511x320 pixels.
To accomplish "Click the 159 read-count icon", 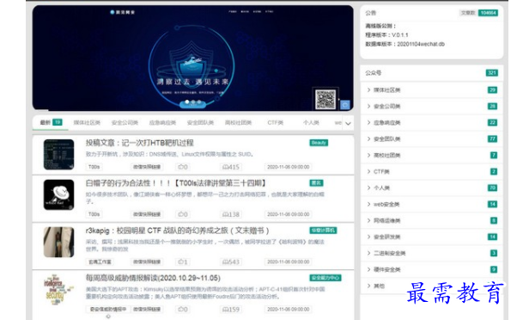I will 225,309.
